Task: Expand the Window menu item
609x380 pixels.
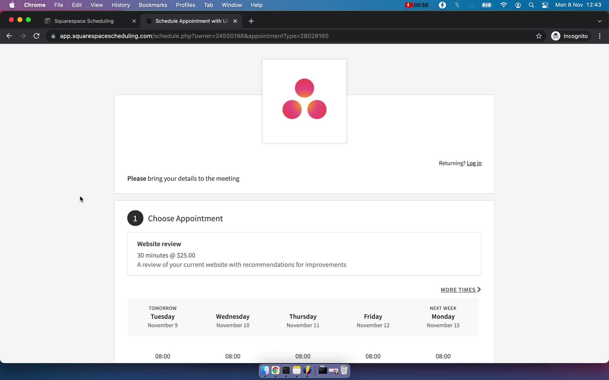Action: [232, 5]
